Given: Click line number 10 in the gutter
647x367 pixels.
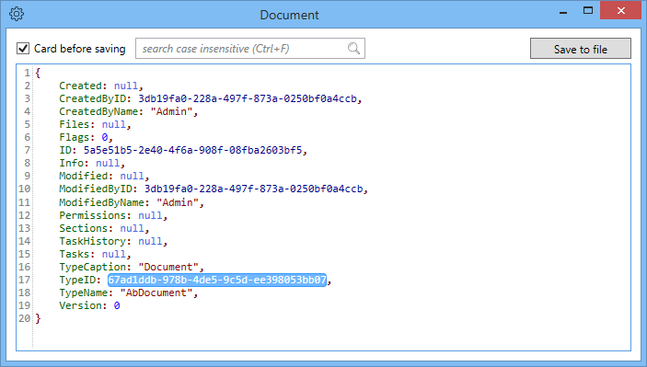Looking at the screenshot, I should click(24, 189).
